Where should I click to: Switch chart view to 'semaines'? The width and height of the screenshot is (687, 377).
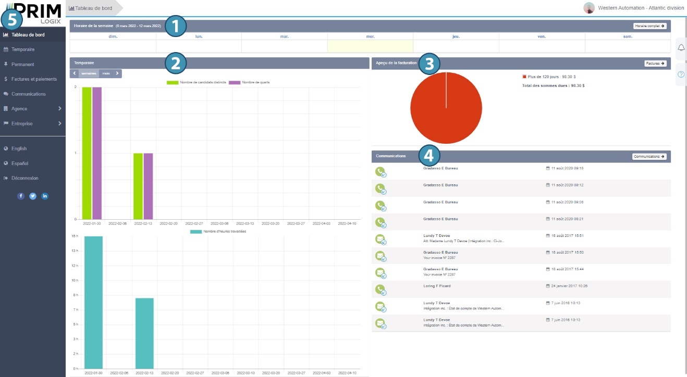[89, 73]
